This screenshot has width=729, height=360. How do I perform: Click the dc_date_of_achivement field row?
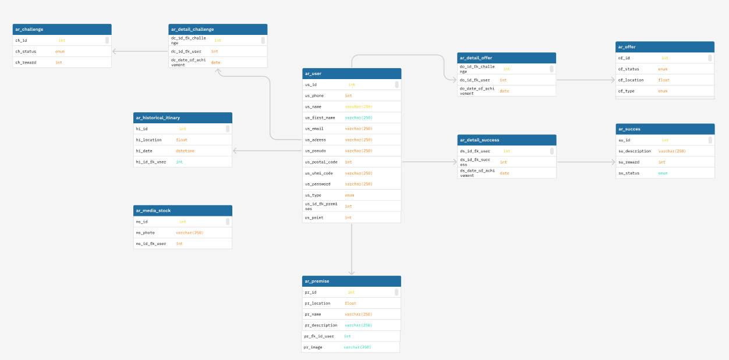218,62
